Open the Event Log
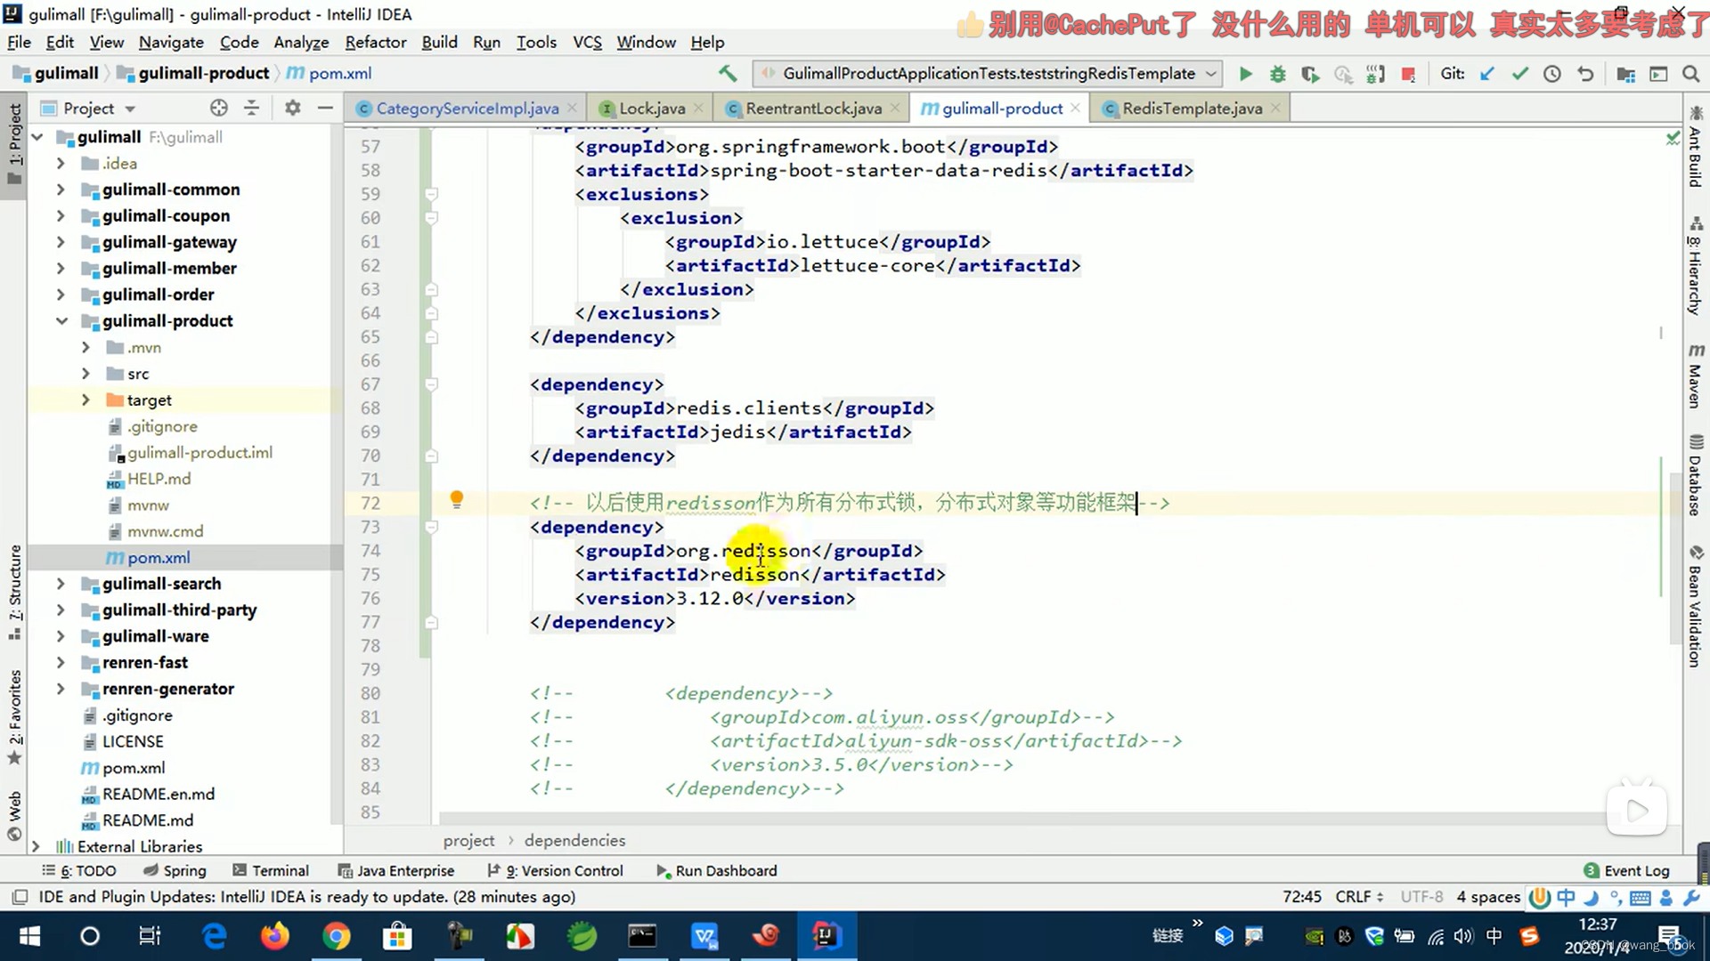This screenshot has width=1710, height=961. (x=1626, y=870)
